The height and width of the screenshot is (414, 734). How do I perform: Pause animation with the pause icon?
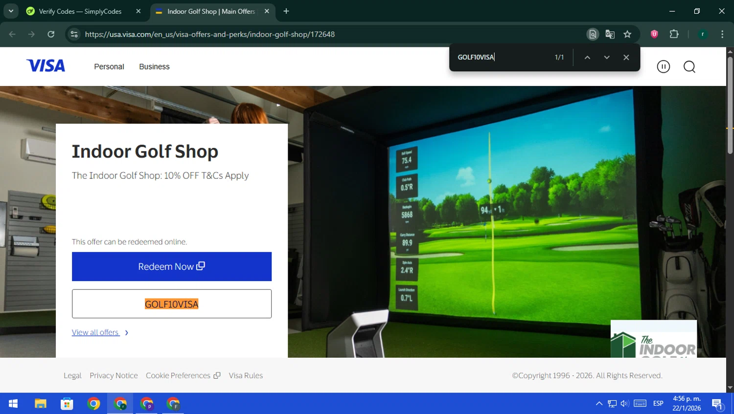tap(663, 66)
